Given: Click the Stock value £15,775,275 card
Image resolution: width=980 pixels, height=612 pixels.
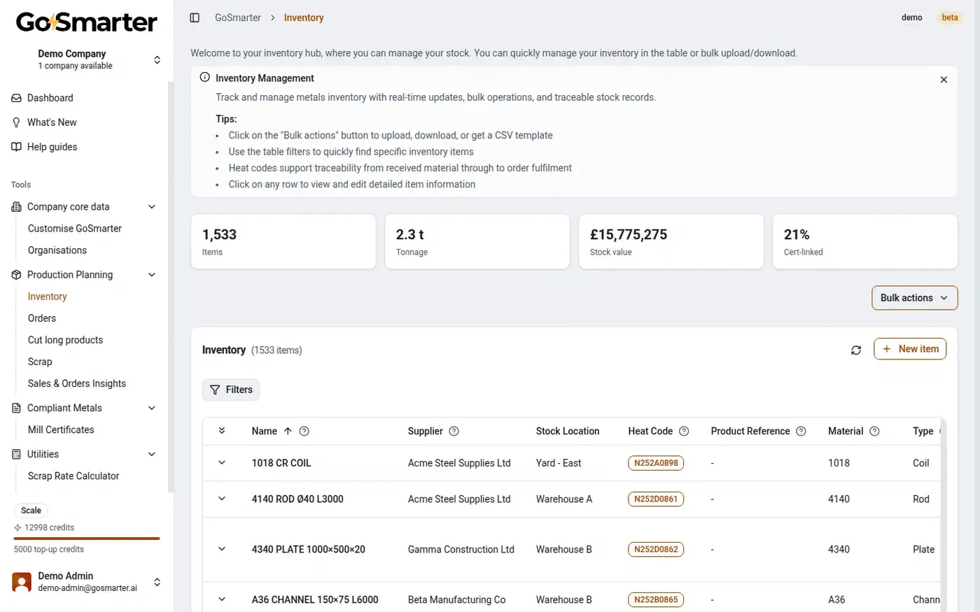Looking at the screenshot, I should 671,241.
